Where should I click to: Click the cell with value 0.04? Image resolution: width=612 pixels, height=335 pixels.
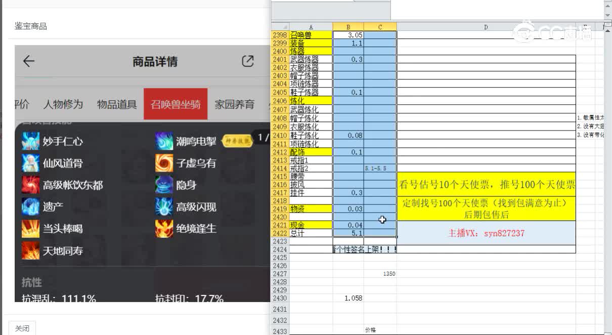click(348, 225)
